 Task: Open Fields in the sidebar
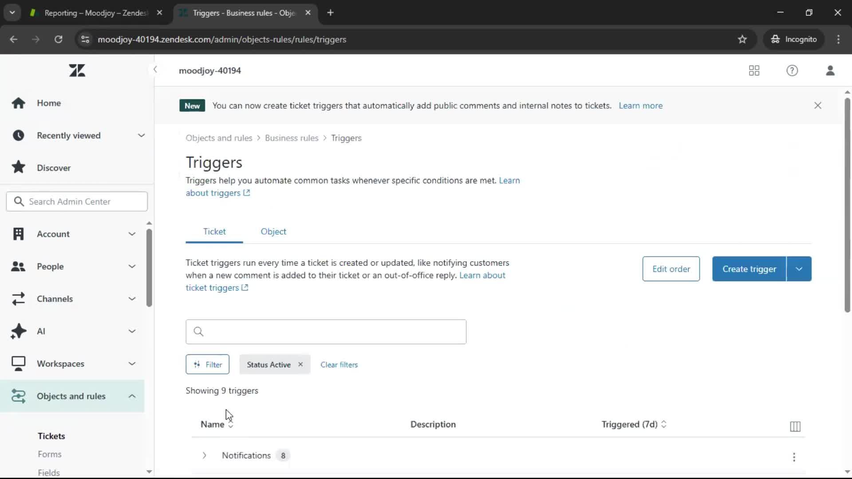[49, 473]
